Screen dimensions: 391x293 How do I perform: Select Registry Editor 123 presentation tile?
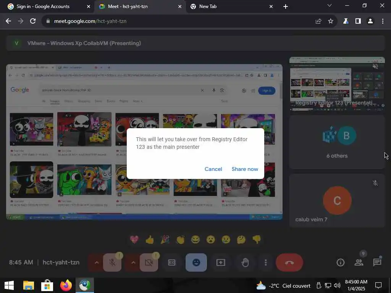pos(337,84)
